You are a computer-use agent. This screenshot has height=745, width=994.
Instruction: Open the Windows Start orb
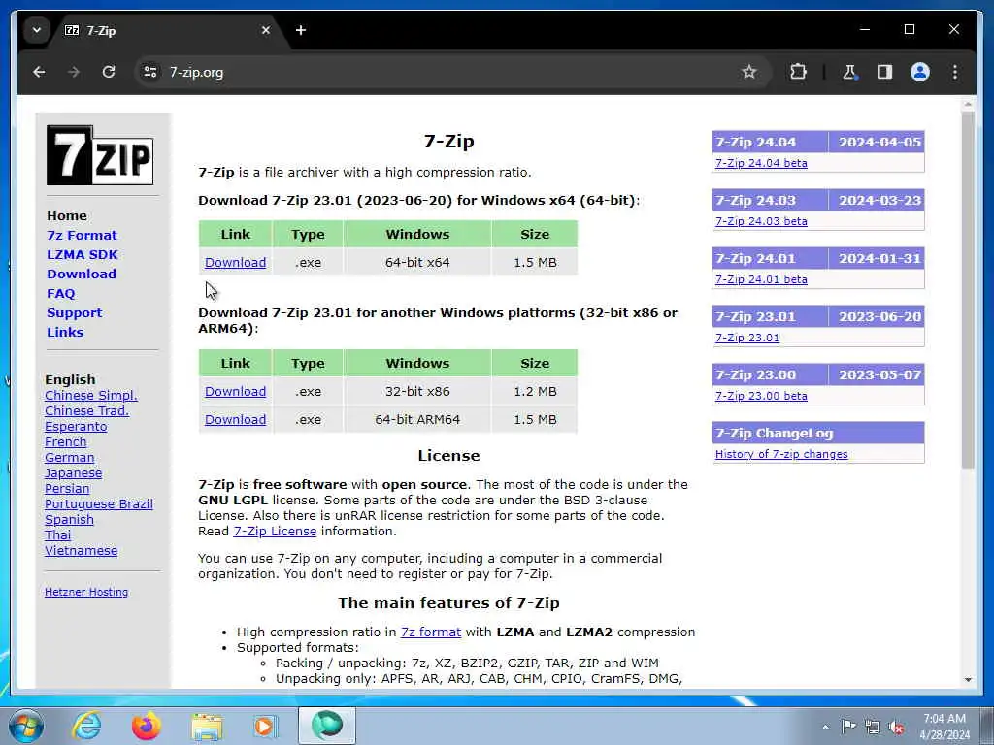click(x=26, y=726)
